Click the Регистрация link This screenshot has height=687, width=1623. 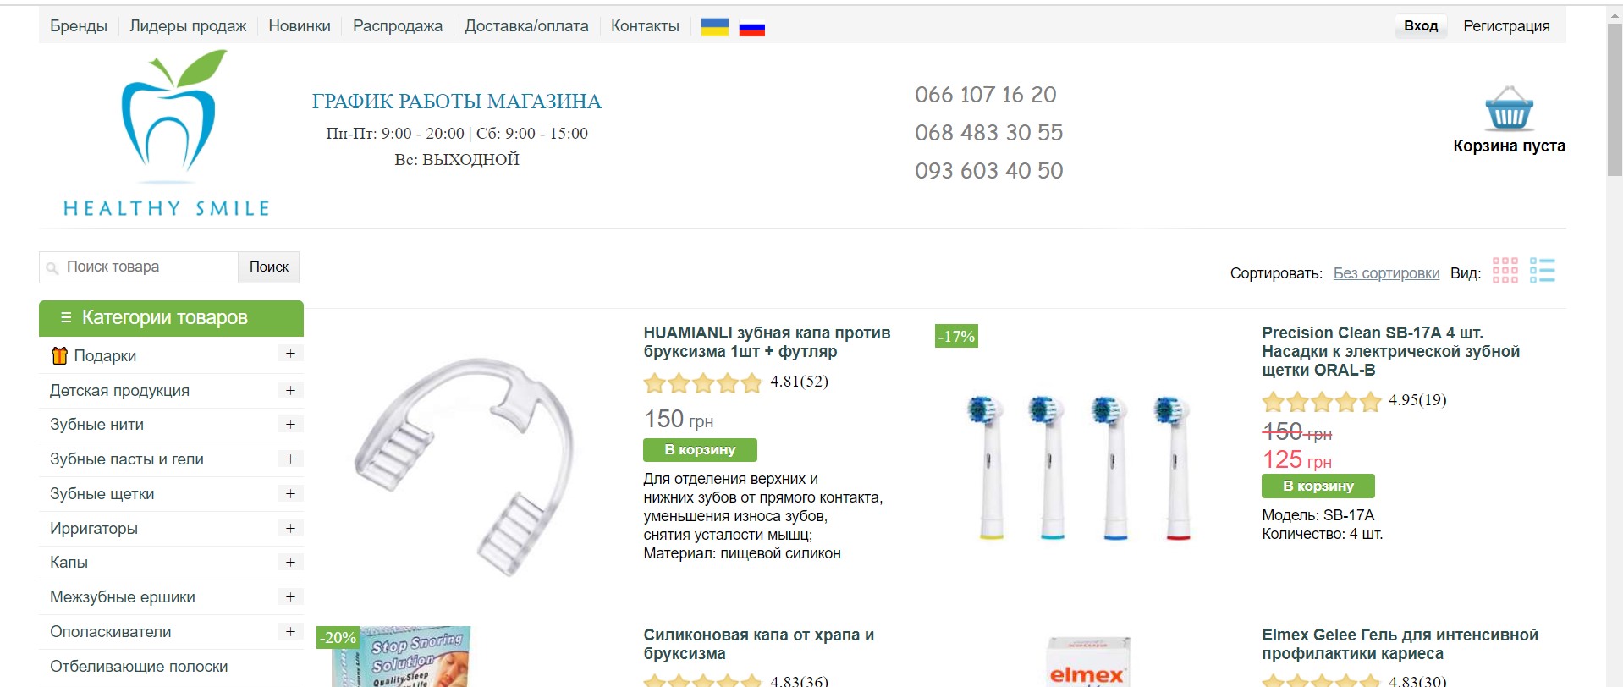(x=1506, y=26)
